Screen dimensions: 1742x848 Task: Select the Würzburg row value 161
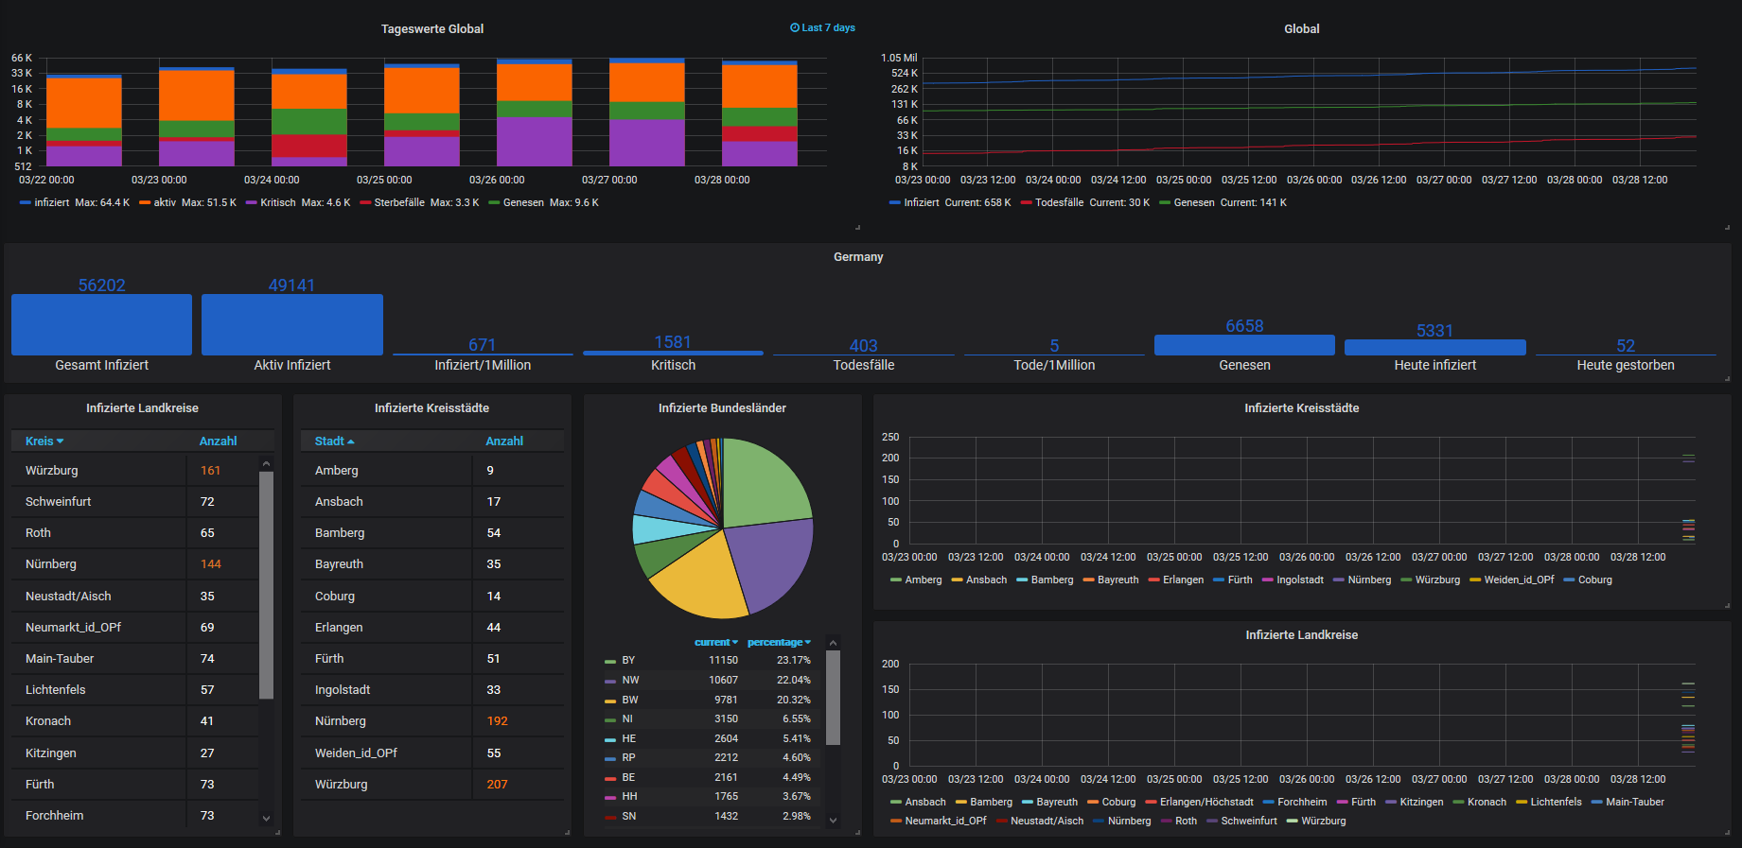click(x=210, y=471)
